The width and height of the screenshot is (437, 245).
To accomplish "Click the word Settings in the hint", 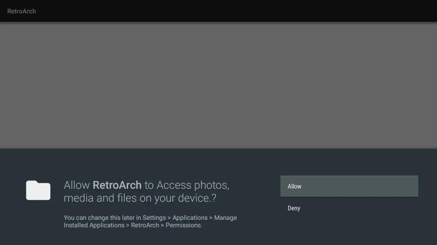I will pos(154,218).
